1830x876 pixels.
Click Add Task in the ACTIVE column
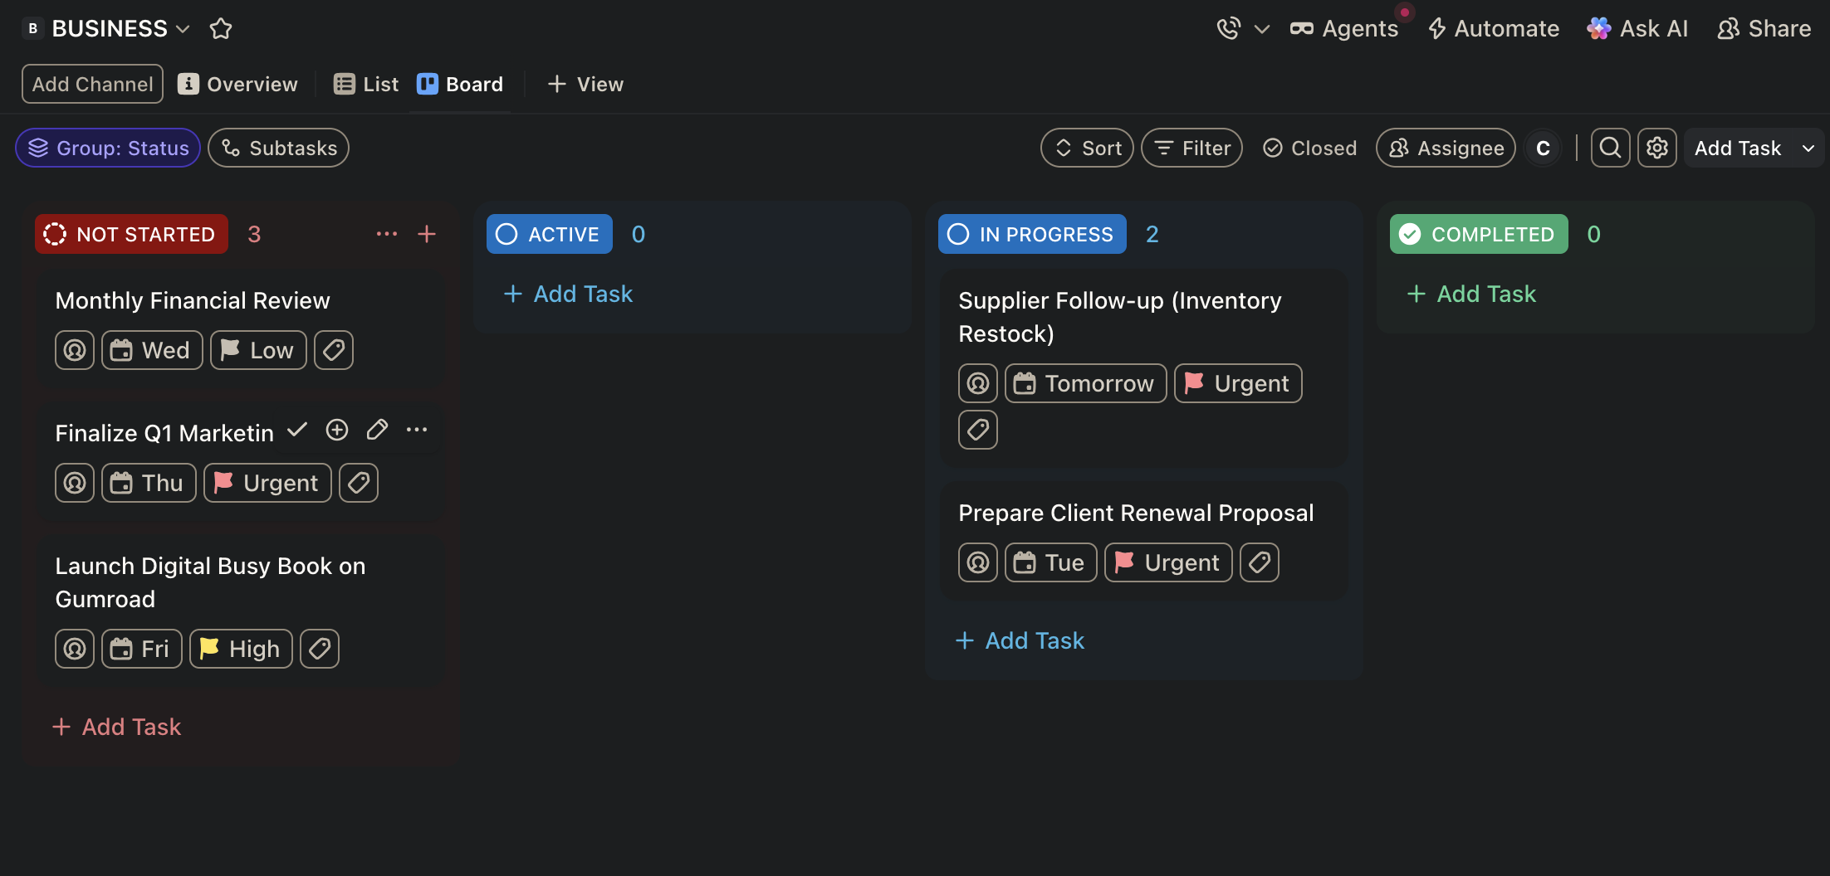pyautogui.click(x=568, y=294)
